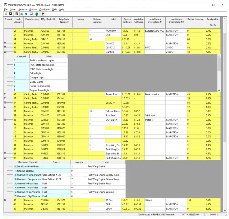Click the globe web update icon

tap(37, 14)
